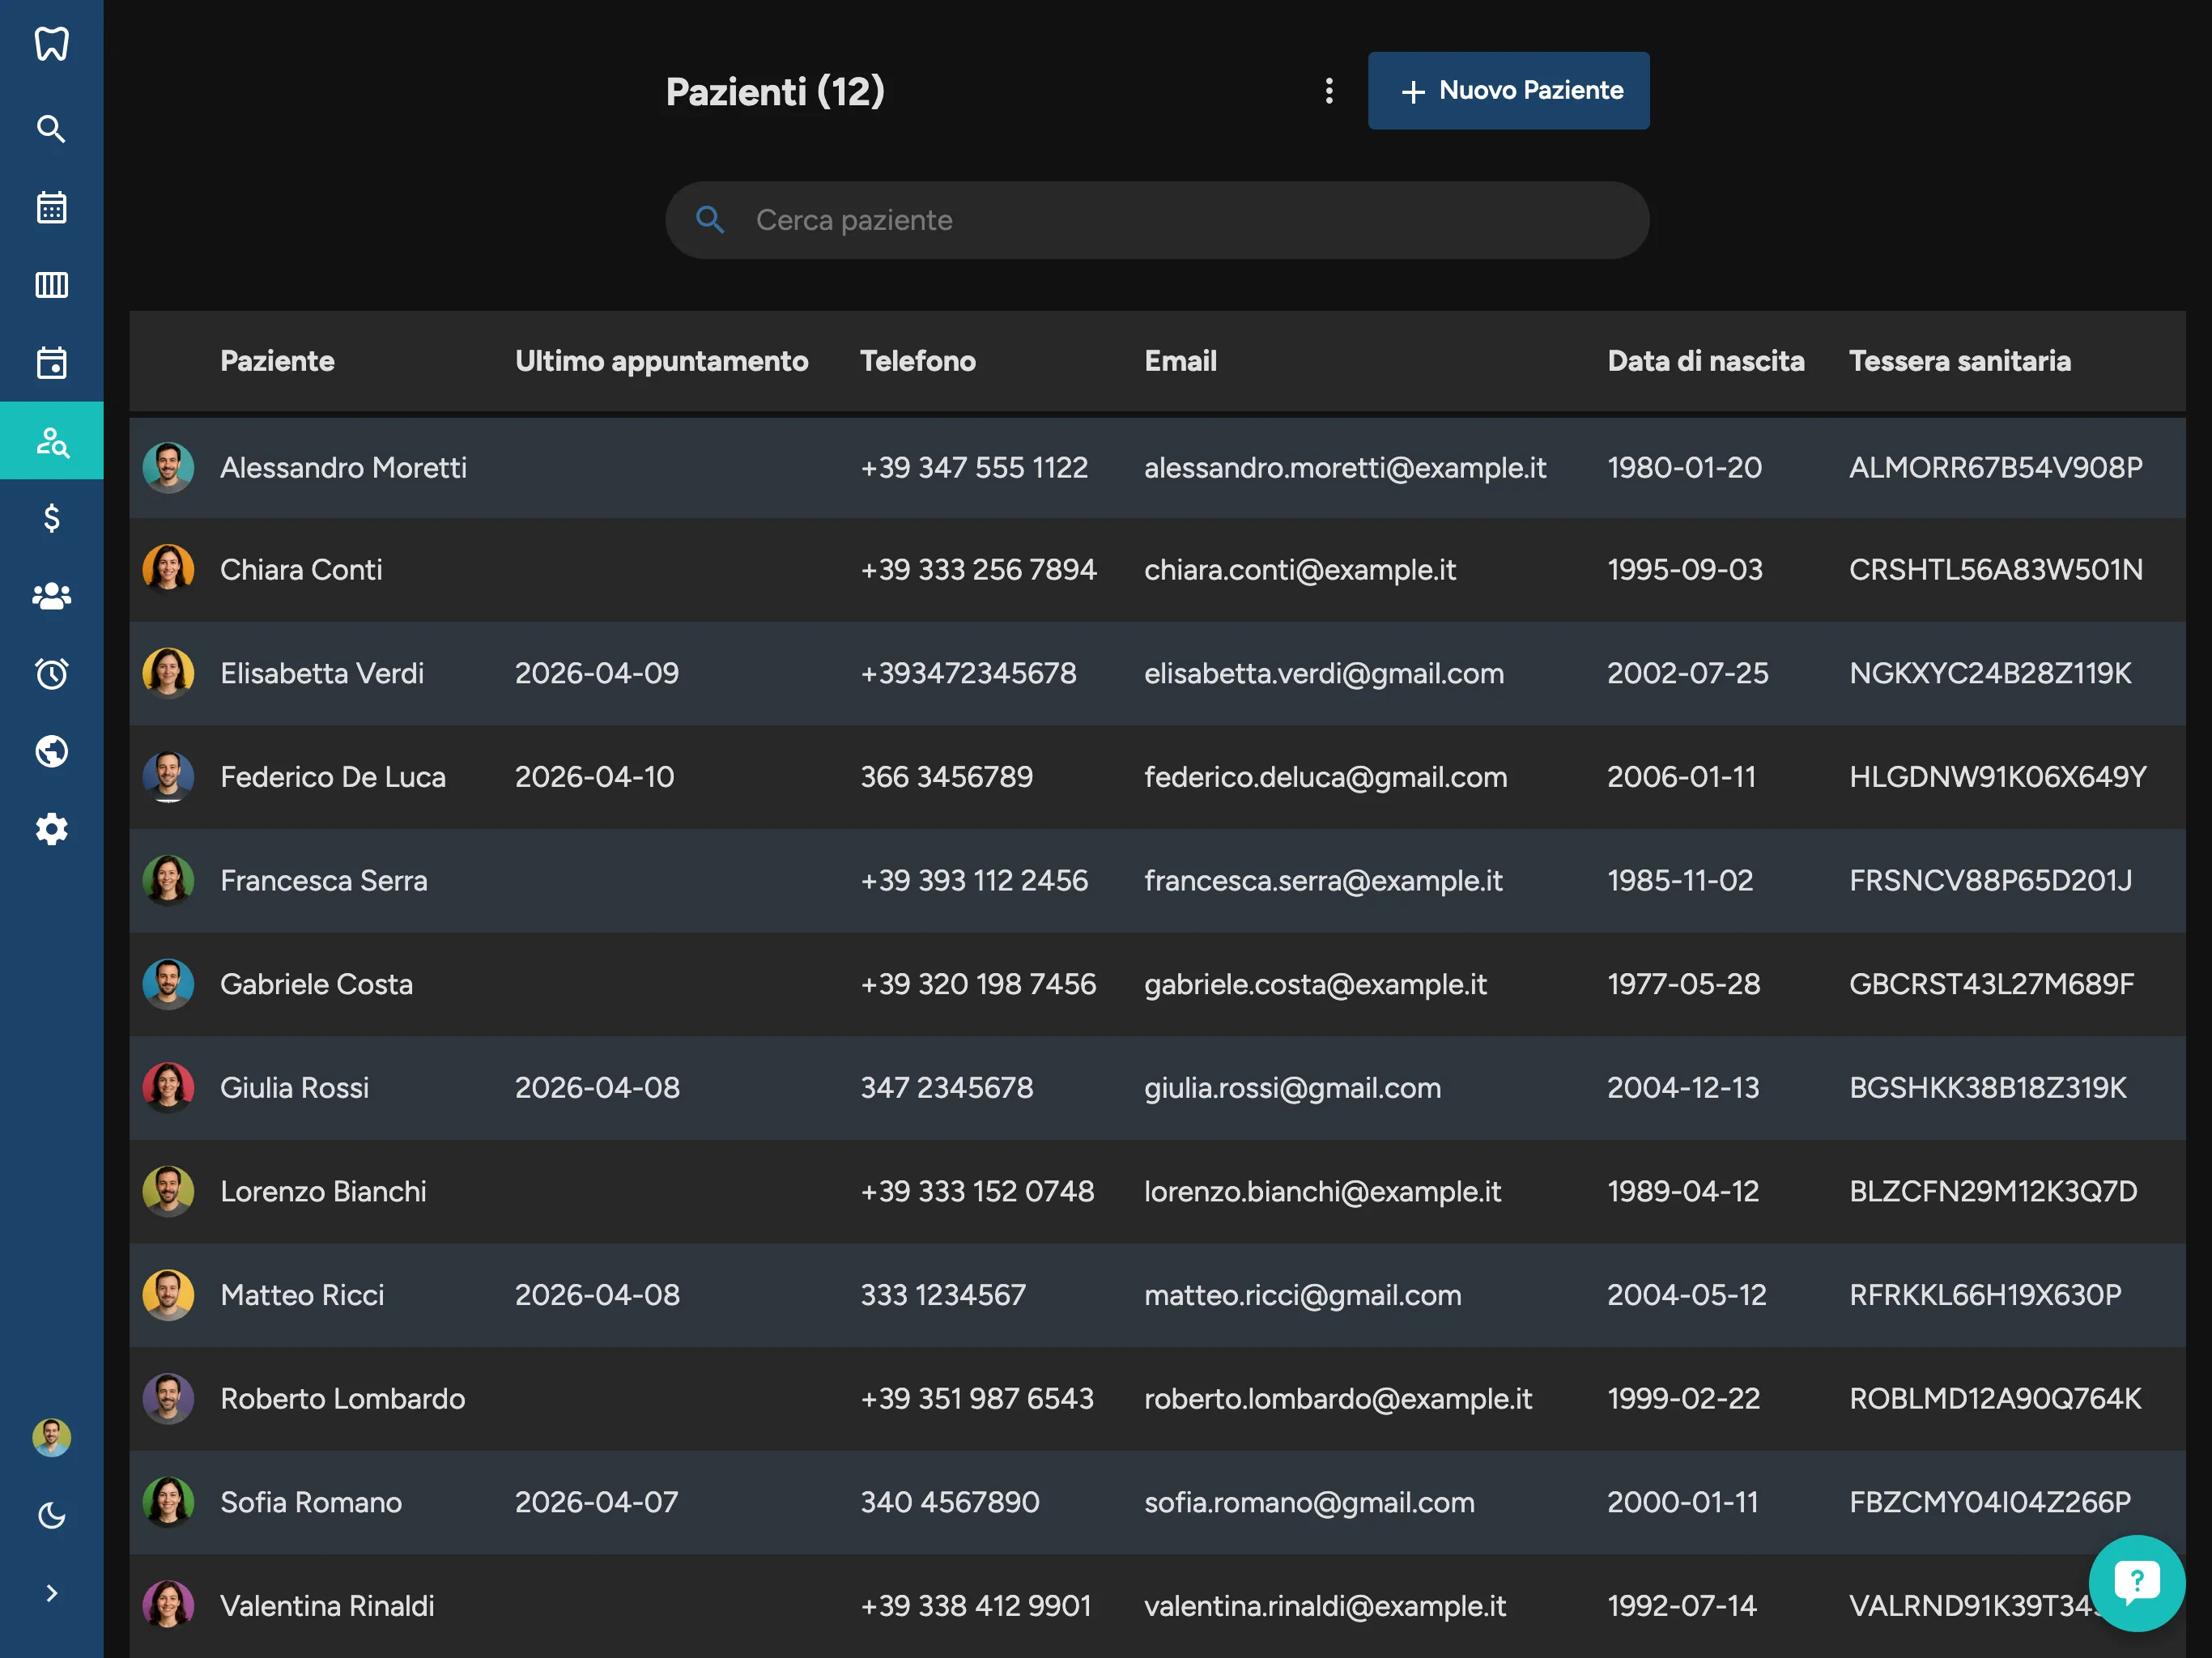
Task: Open the three-dot options menu
Action: pos(1329,91)
